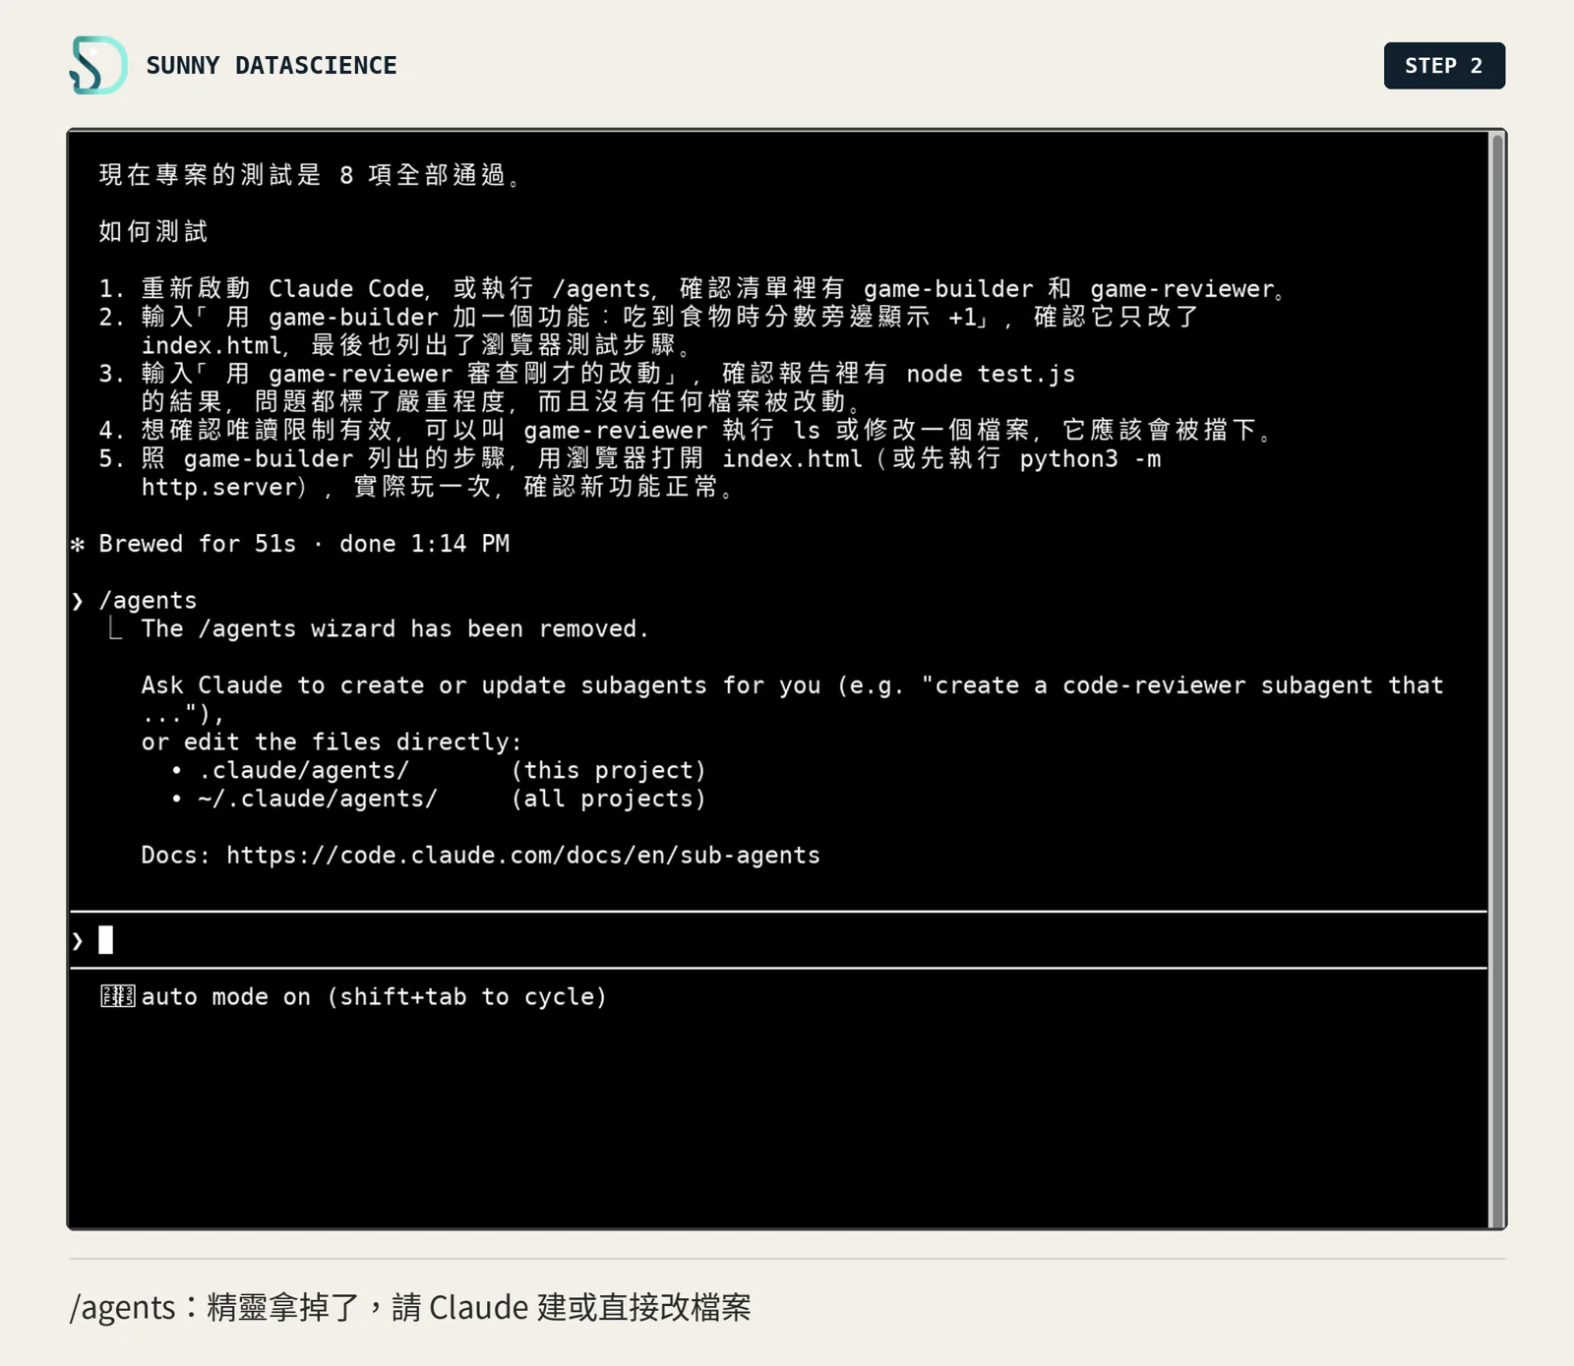Image resolution: width=1574 pixels, height=1366 pixels.
Task: Click the '現在專案的測試是 8 項全部通過' line
Action: tap(312, 175)
